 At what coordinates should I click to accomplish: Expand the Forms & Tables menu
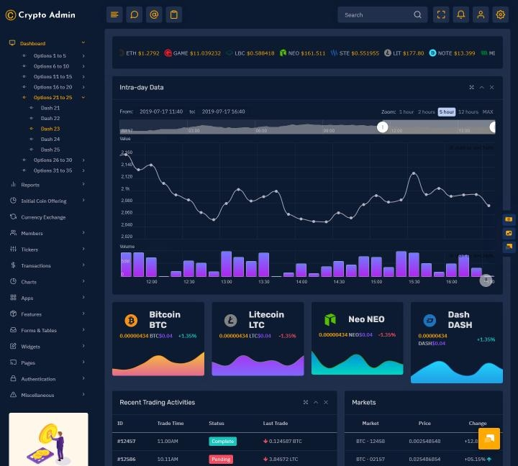[83, 330]
